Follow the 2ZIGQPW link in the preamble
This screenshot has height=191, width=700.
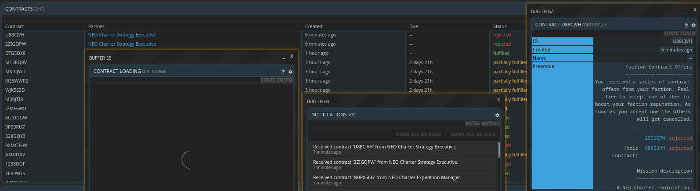[655, 138]
